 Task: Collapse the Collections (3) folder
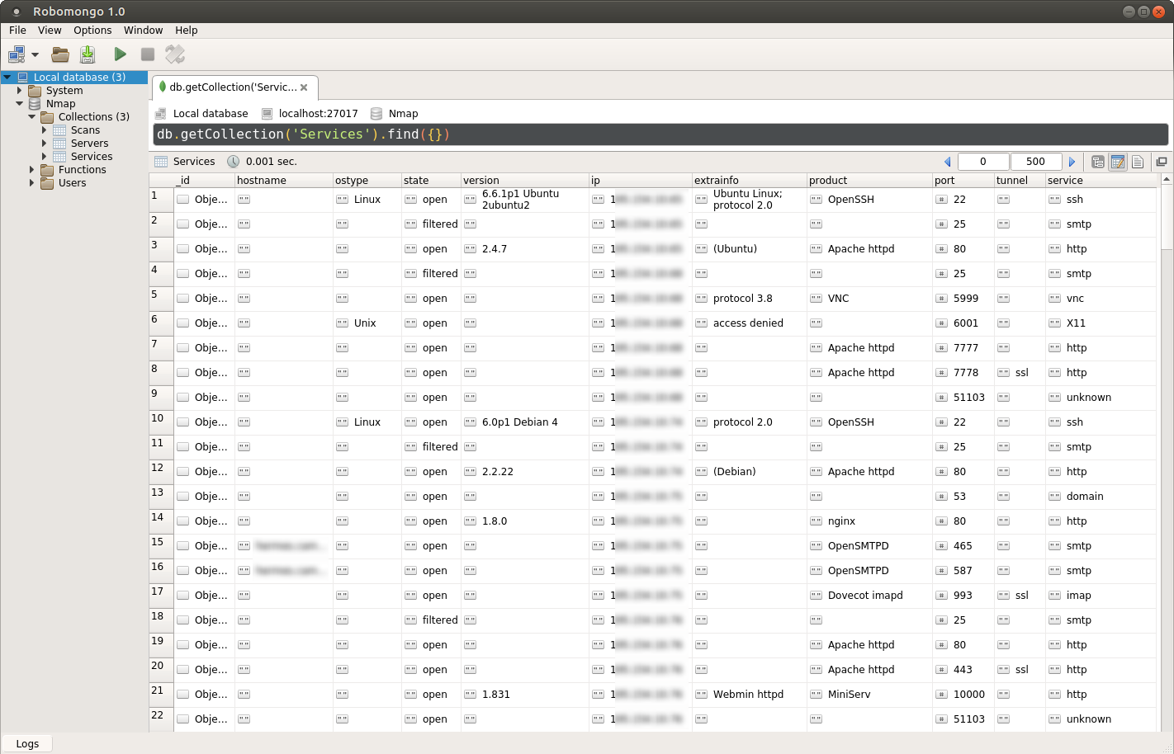pos(32,117)
